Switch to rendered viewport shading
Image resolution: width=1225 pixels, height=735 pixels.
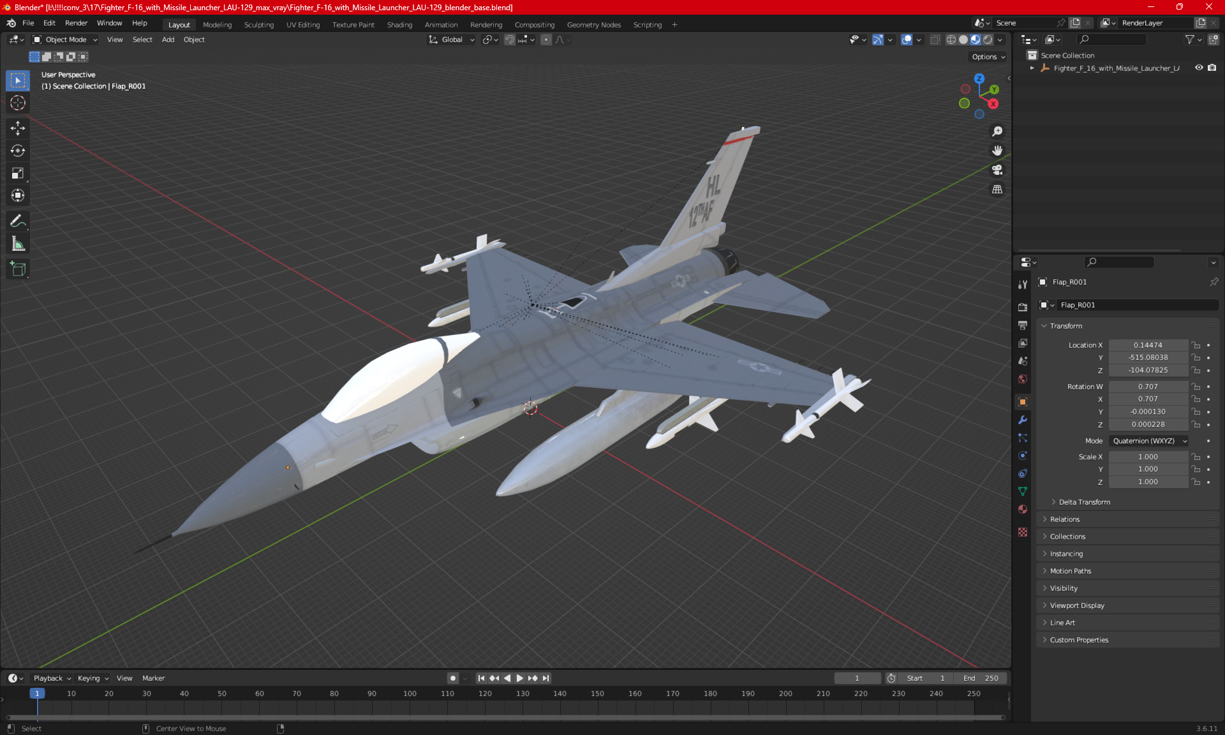pos(988,40)
